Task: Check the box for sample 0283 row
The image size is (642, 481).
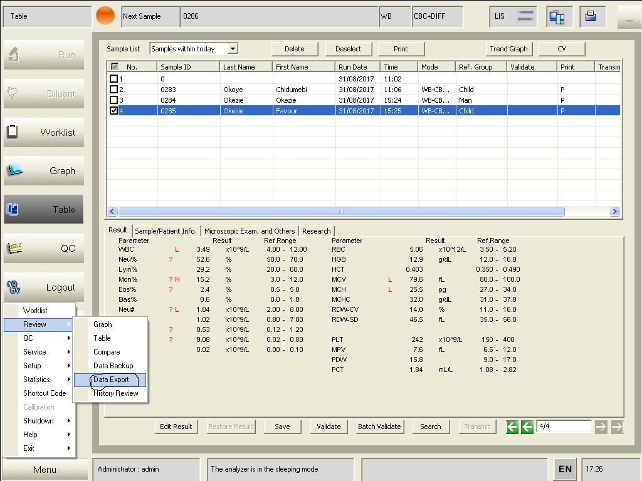Action: coord(114,89)
